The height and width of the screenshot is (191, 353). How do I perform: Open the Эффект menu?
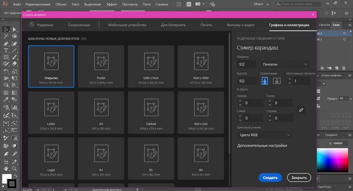pos(112,4)
